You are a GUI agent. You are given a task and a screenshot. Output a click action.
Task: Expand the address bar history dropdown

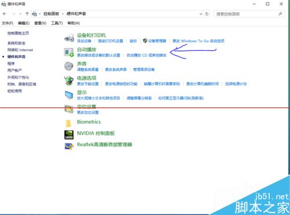(201, 14)
